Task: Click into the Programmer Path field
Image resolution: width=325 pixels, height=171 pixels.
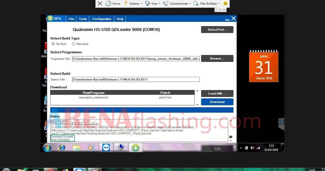Action: click(x=136, y=59)
